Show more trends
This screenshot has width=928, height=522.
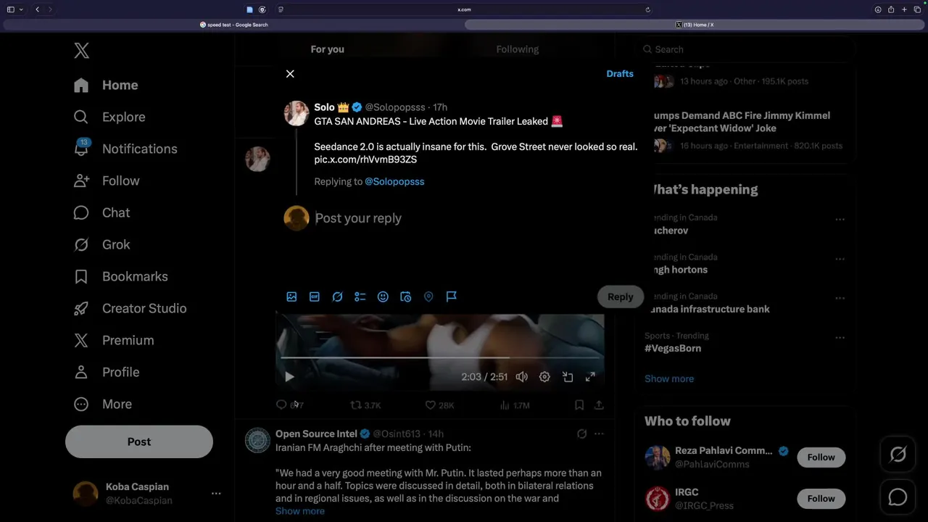669,378
